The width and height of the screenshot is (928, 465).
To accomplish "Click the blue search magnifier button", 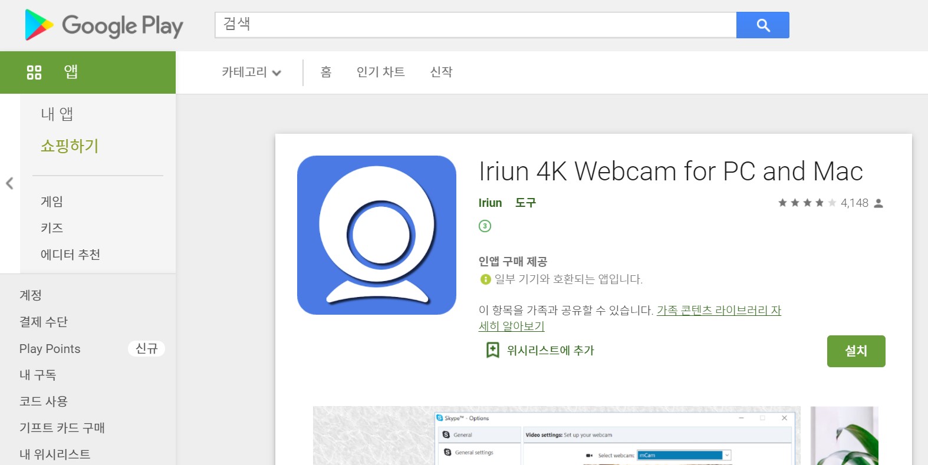I will coord(762,25).
